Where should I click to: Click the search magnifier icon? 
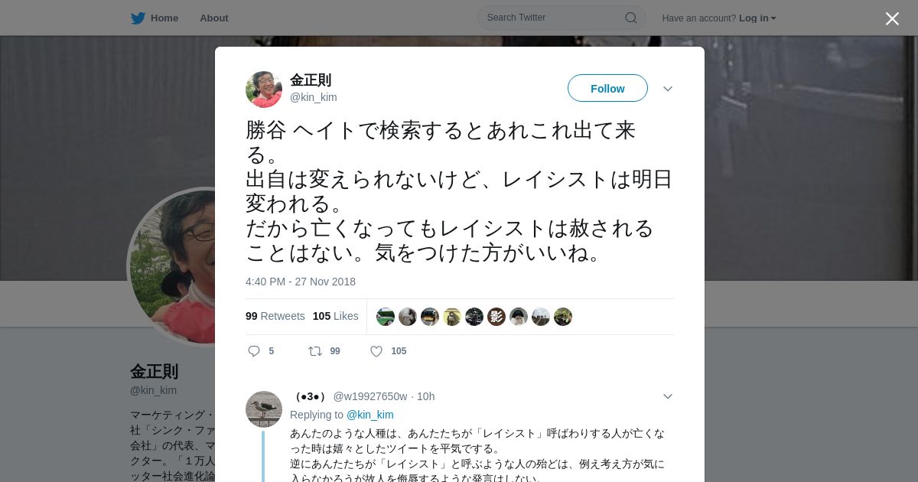click(x=631, y=18)
